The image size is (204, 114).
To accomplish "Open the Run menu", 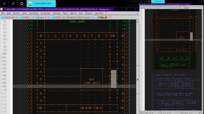I will 81,13.
